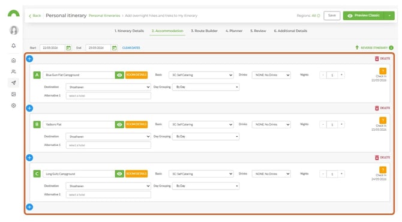Click the info icon beside Reverse Itinerary
402x222 pixels.
point(391,47)
